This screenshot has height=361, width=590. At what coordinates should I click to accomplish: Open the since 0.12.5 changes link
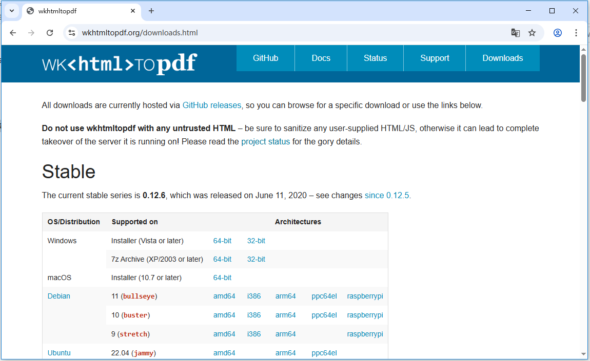coord(387,195)
